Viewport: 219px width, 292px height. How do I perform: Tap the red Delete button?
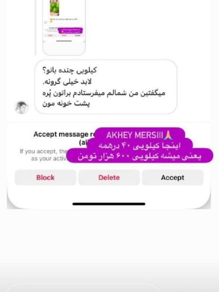click(109, 177)
